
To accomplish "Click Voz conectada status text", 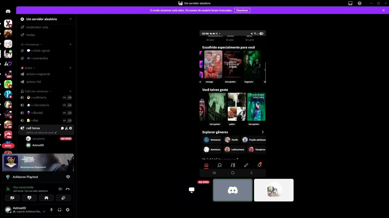I will click(x=23, y=187).
